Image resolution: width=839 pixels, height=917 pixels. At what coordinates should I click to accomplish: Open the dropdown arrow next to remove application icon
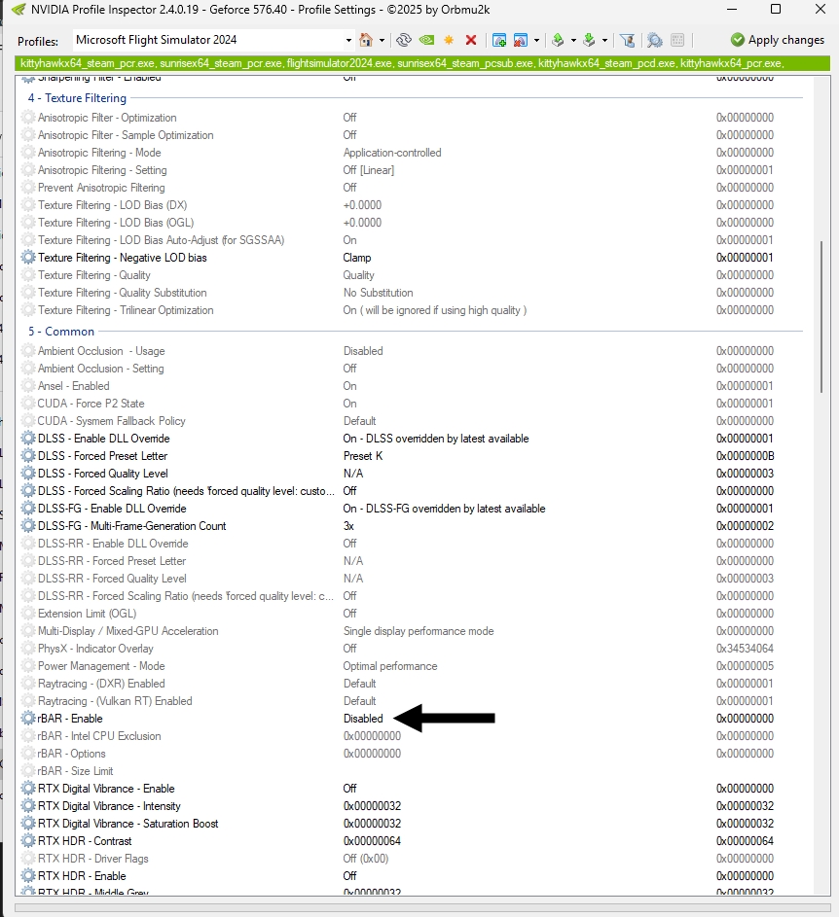[536, 40]
